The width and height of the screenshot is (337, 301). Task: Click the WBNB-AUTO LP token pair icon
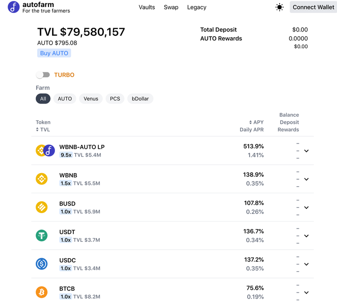click(x=45, y=150)
